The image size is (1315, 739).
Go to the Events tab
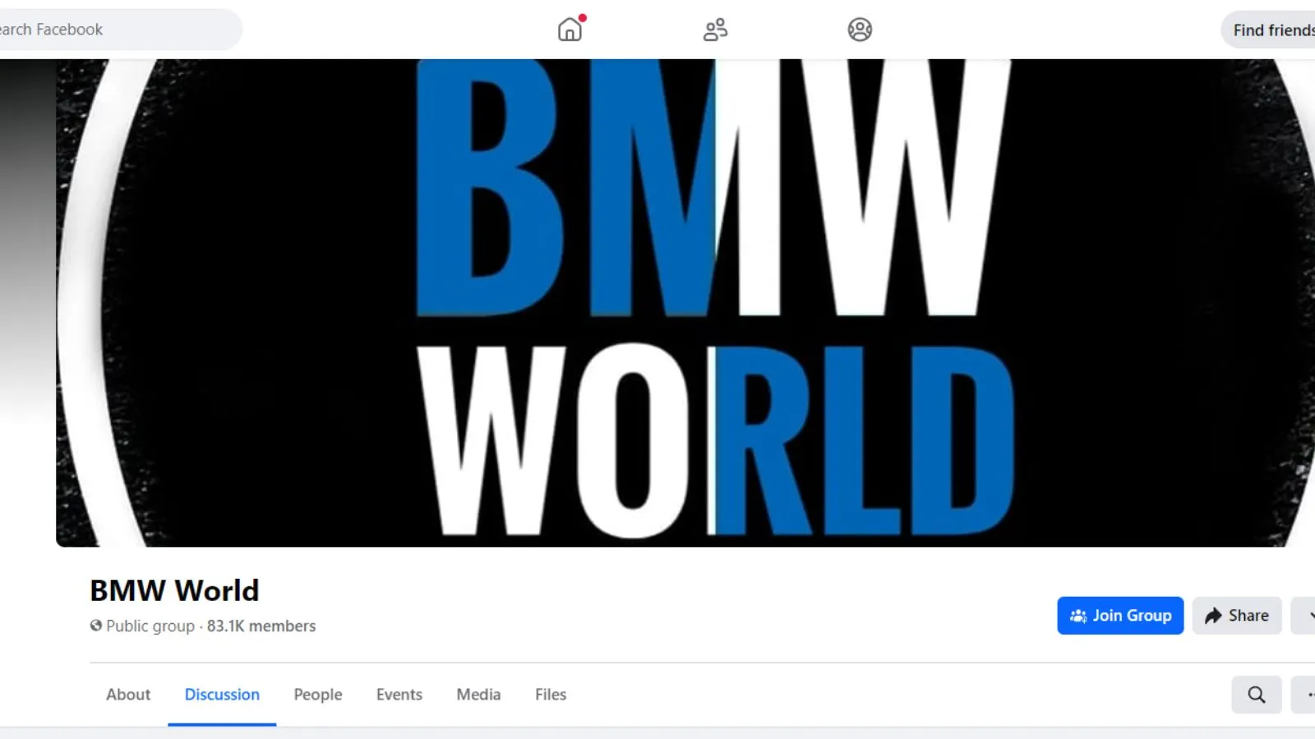click(399, 695)
